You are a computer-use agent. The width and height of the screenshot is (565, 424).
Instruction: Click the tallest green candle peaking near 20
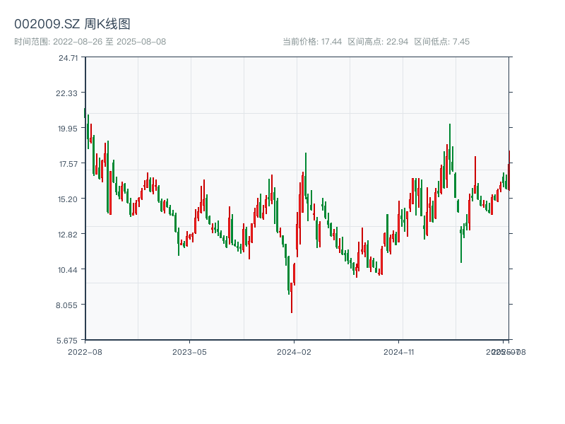449,148
